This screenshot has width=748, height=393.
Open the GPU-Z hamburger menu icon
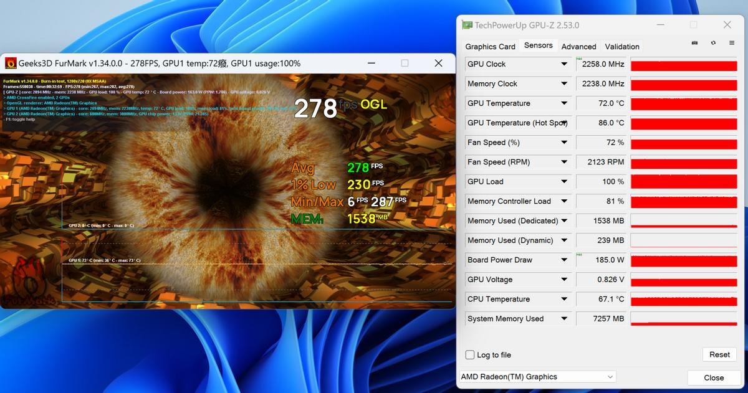point(731,42)
